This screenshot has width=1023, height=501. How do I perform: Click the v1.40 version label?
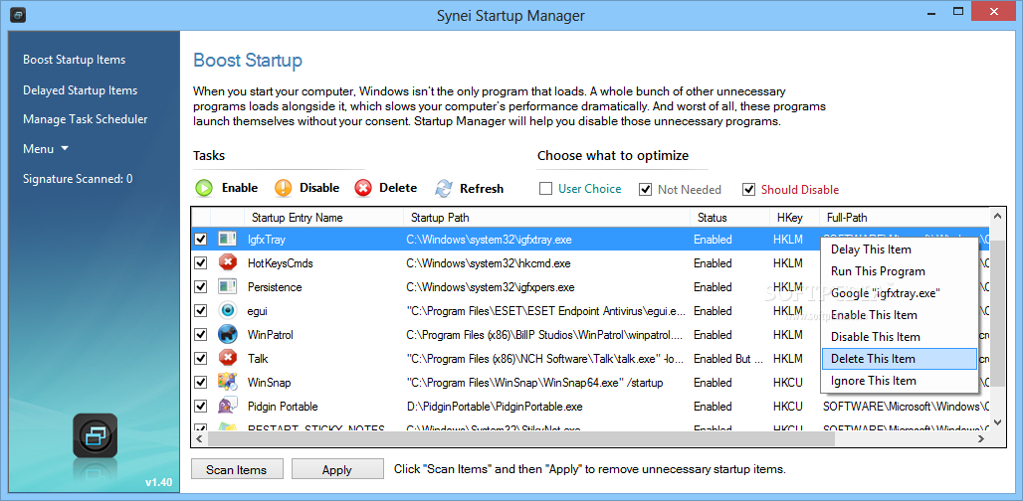(158, 483)
